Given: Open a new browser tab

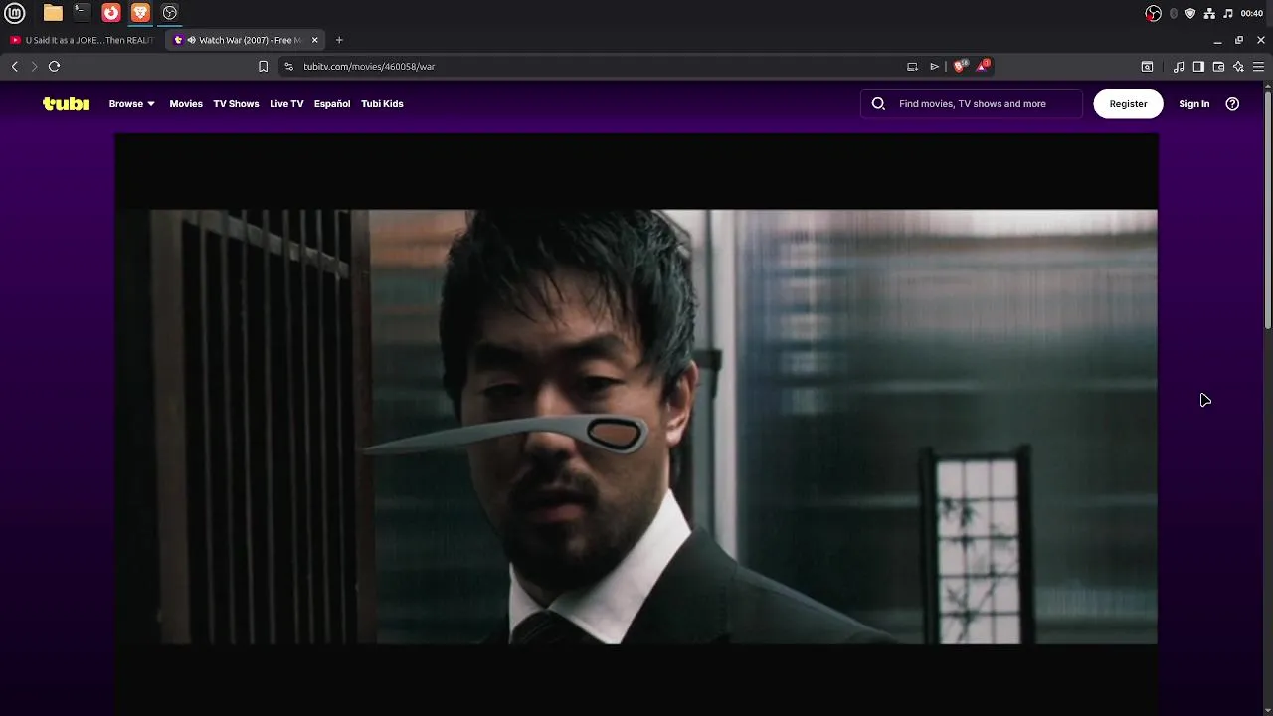Looking at the screenshot, I should click(339, 40).
